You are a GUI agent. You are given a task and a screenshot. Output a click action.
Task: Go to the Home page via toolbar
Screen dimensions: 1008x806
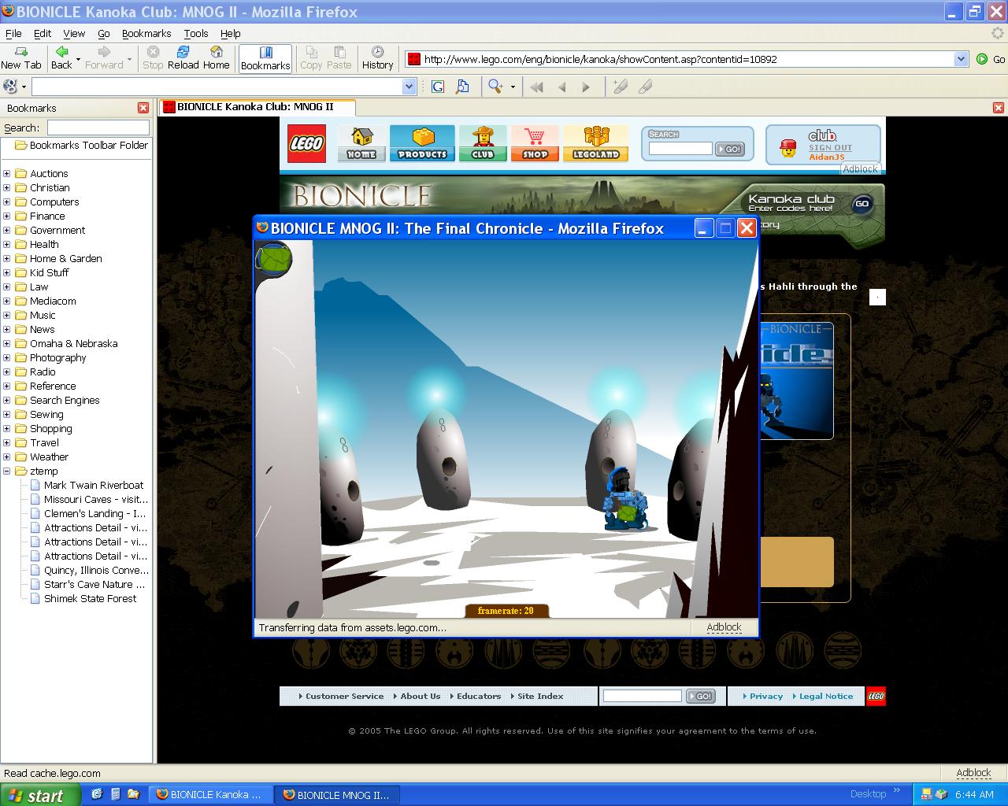pos(216,57)
